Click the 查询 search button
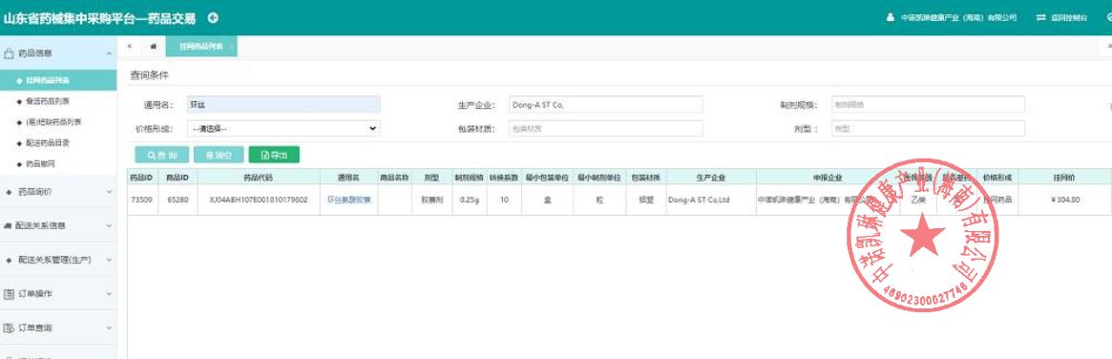This screenshot has height=359, width=1112. point(161,155)
